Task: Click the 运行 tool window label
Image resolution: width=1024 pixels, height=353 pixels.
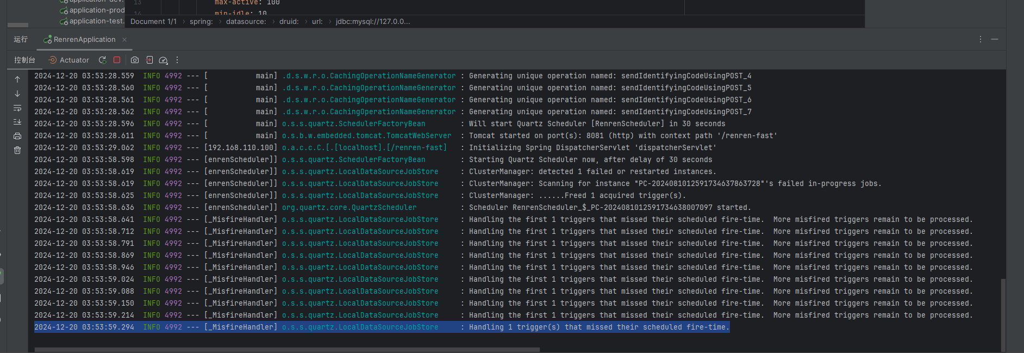Action: [x=21, y=39]
